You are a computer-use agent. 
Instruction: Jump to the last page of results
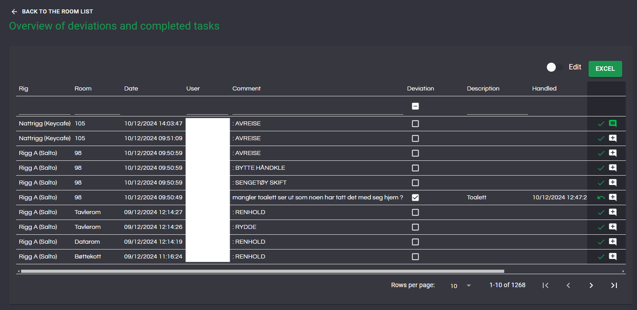click(614, 285)
